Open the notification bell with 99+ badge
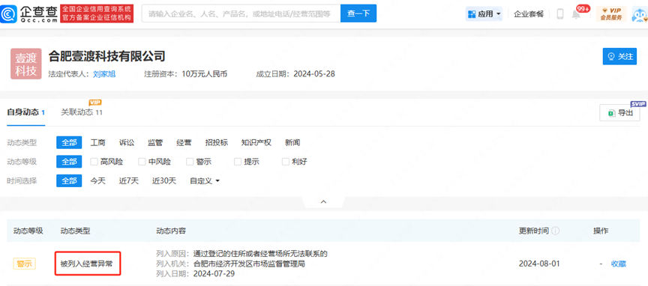The height and width of the screenshot is (286, 648). [x=576, y=14]
